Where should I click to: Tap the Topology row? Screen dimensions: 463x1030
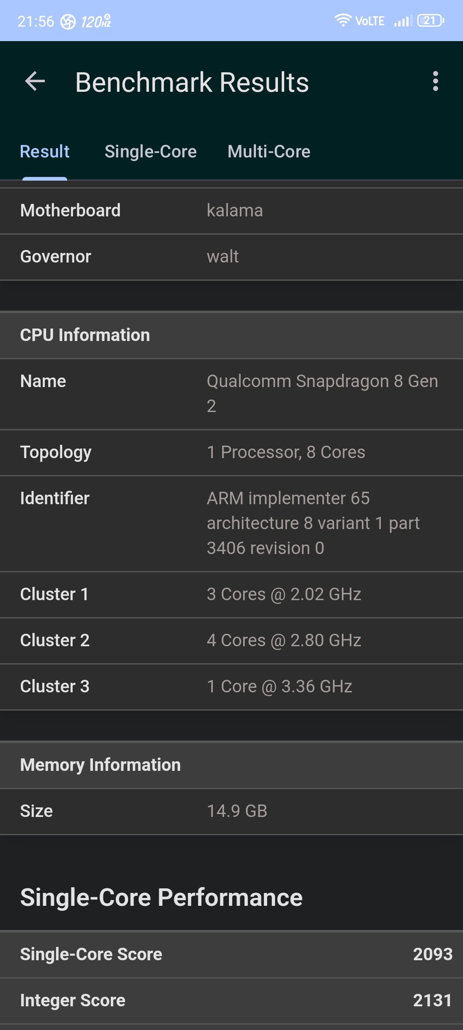[231, 452]
